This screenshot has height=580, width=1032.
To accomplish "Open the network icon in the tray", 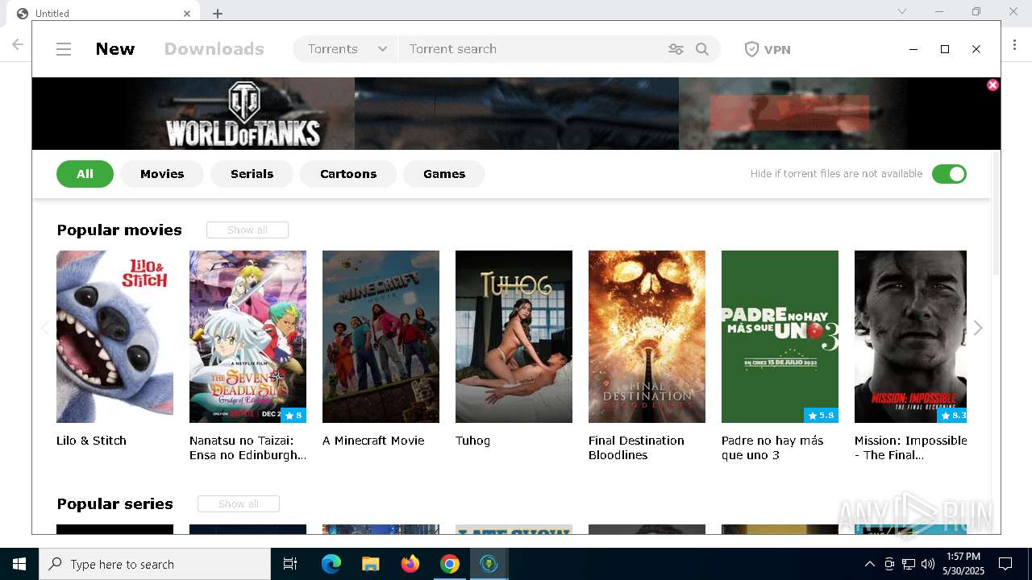I will tap(909, 564).
